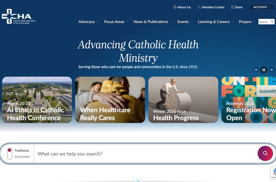Screen dimensions: 276x182
Task: Select the Traditional search mode label
Action: tap(22, 150)
